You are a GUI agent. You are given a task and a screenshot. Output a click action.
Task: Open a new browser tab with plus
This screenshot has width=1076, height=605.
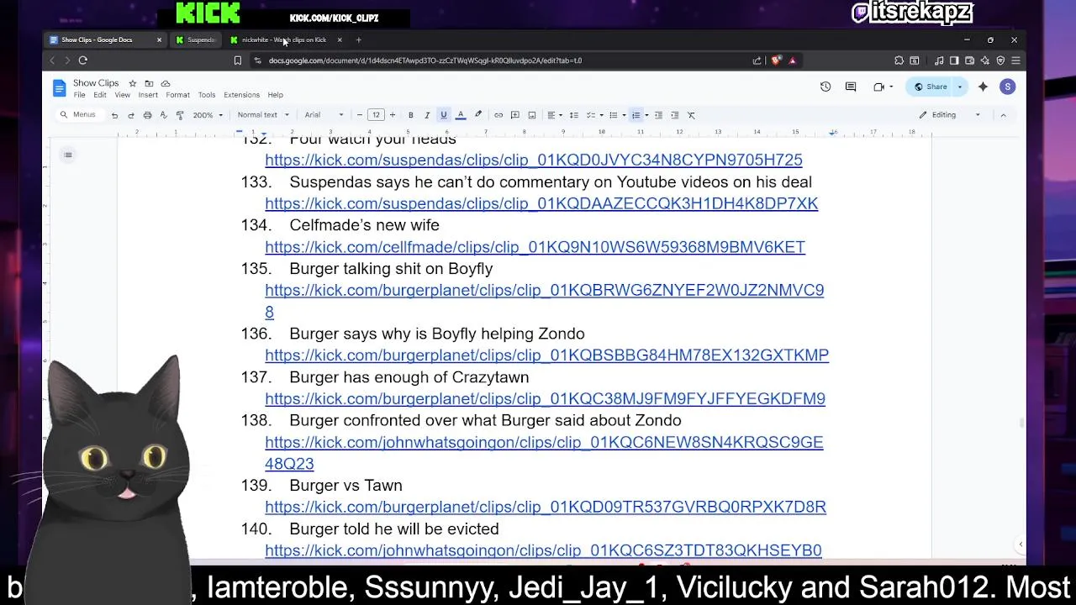pos(358,39)
